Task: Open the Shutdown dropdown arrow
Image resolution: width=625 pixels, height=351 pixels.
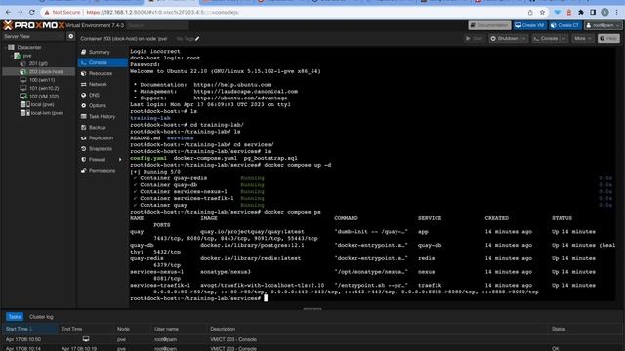Action: pyautogui.click(x=524, y=39)
